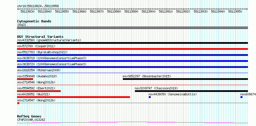Click the esv3638720 1000GenomesConsortiumPhase3 label

coord(52,64)
